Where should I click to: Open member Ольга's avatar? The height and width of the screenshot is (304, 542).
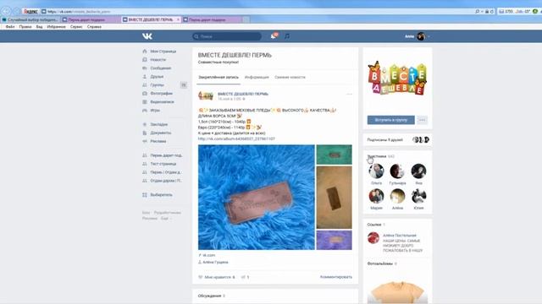pyautogui.click(x=376, y=171)
